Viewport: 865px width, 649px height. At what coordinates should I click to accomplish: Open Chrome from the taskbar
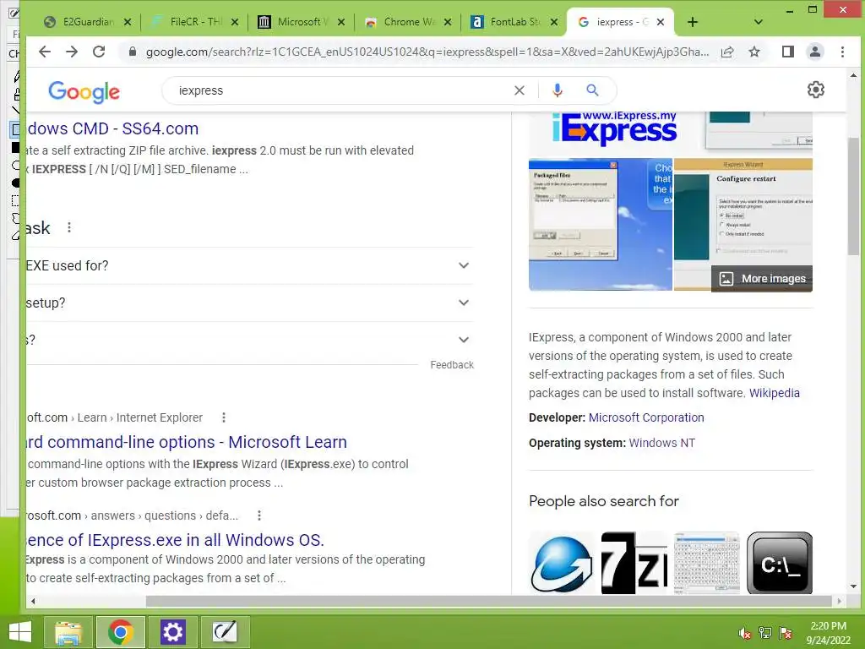(x=121, y=632)
